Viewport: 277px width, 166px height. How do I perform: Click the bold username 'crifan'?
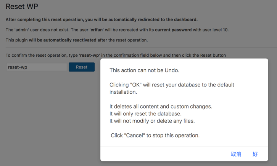pos(99,30)
